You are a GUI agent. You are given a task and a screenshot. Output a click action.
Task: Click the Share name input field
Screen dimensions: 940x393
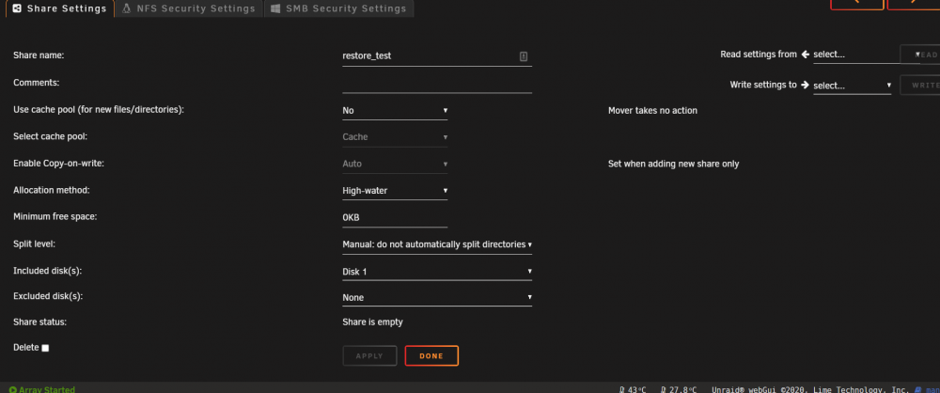pyautogui.click(x=437, y=55)
